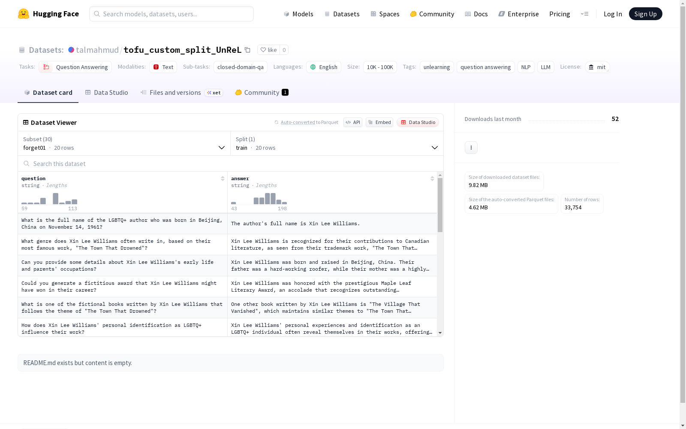This screenshot has height=429, width=686.
Task: Click the dataset viewer vertical scrollbar thumb
Action: [440, 205]
